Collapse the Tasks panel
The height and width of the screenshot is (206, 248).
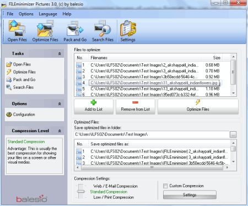60,53
